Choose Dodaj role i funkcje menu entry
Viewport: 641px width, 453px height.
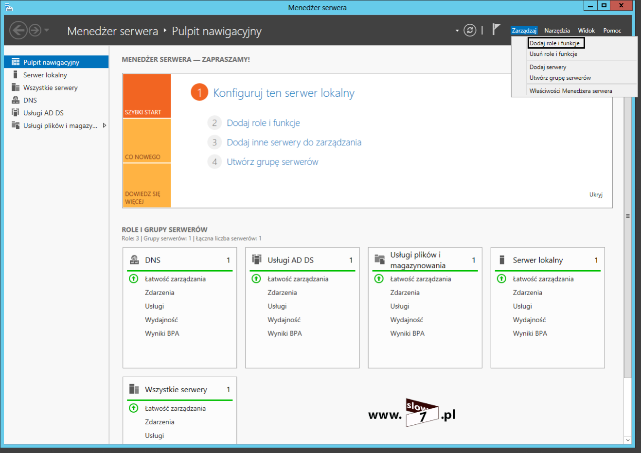coord(556,43)
